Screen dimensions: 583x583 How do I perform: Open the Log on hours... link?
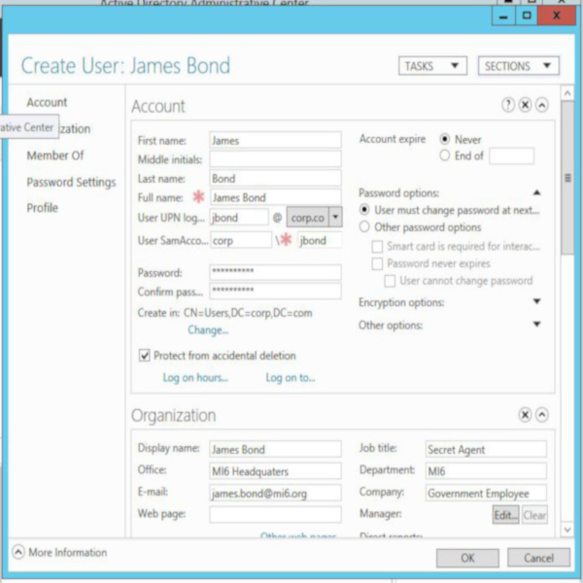coord(195,378)
